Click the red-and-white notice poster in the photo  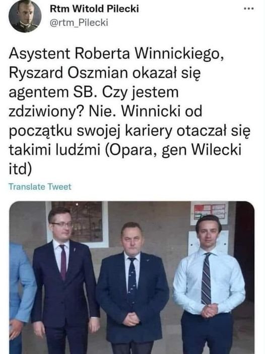(x=209, y=213)
